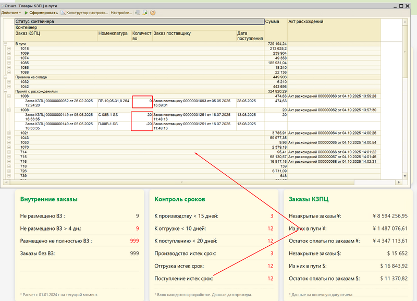Select cell Акт расхождений 000000064
This screenshot has height=301, width=417.
point(334,133)
